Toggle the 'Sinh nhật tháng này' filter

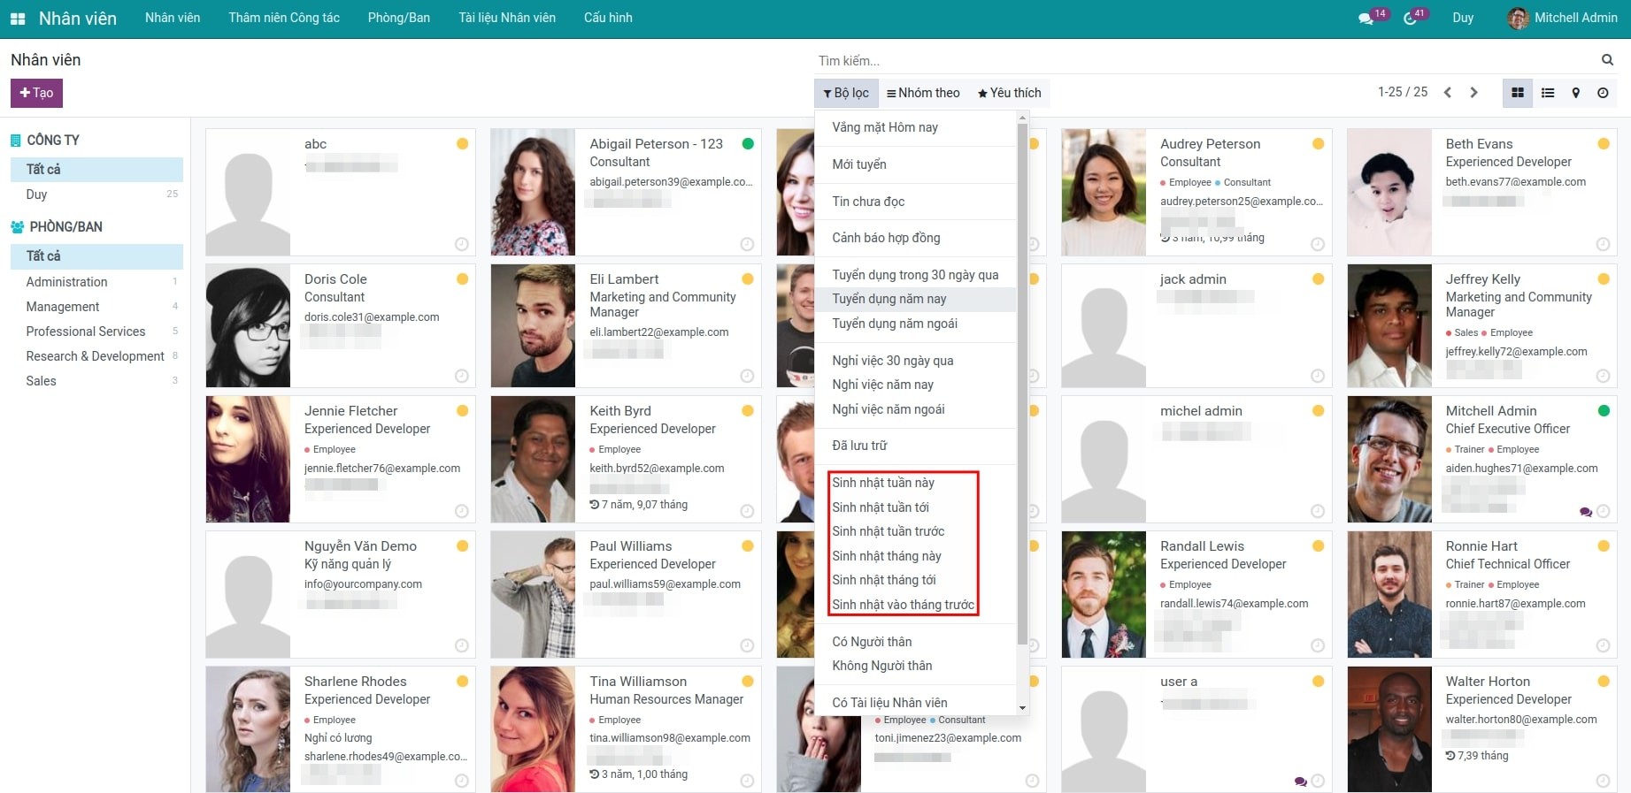[886, 556]
